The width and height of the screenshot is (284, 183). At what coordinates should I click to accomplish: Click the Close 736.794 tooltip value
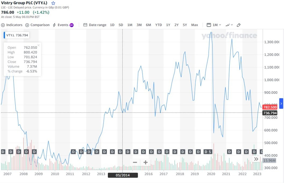coord(30,62)
